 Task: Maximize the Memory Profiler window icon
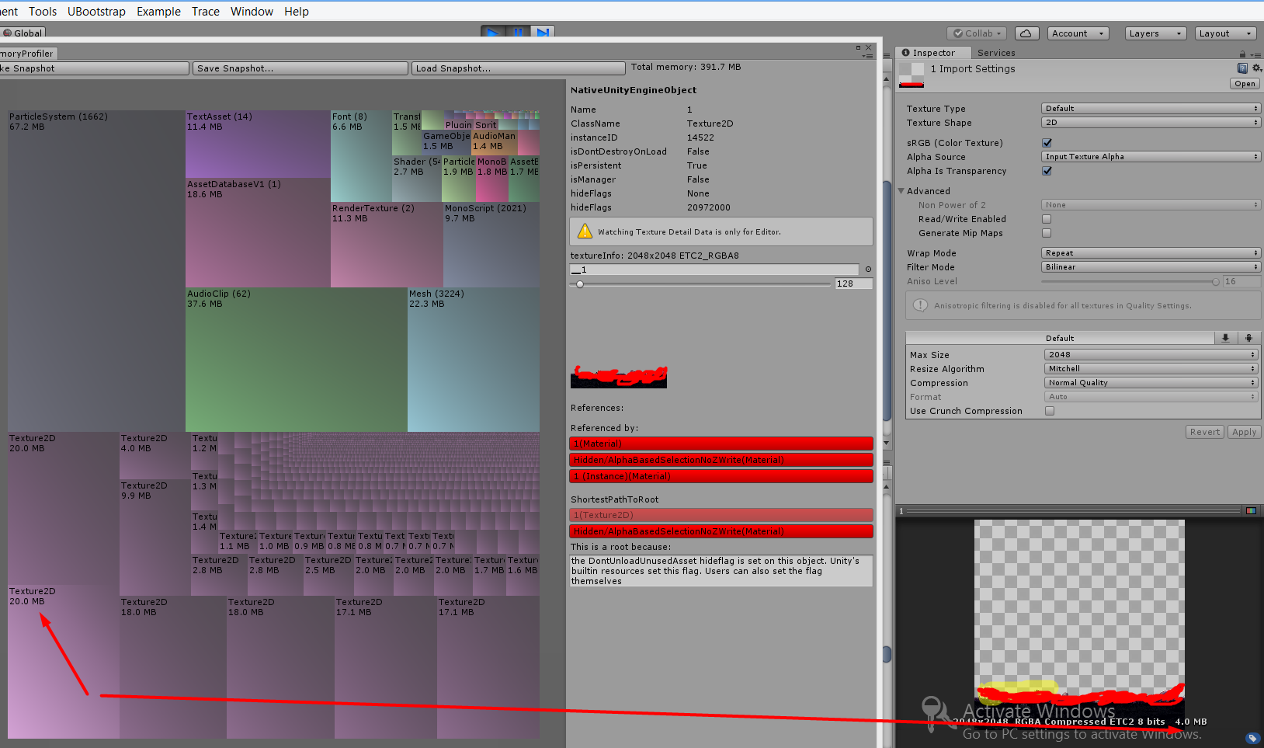pos(858,47)
